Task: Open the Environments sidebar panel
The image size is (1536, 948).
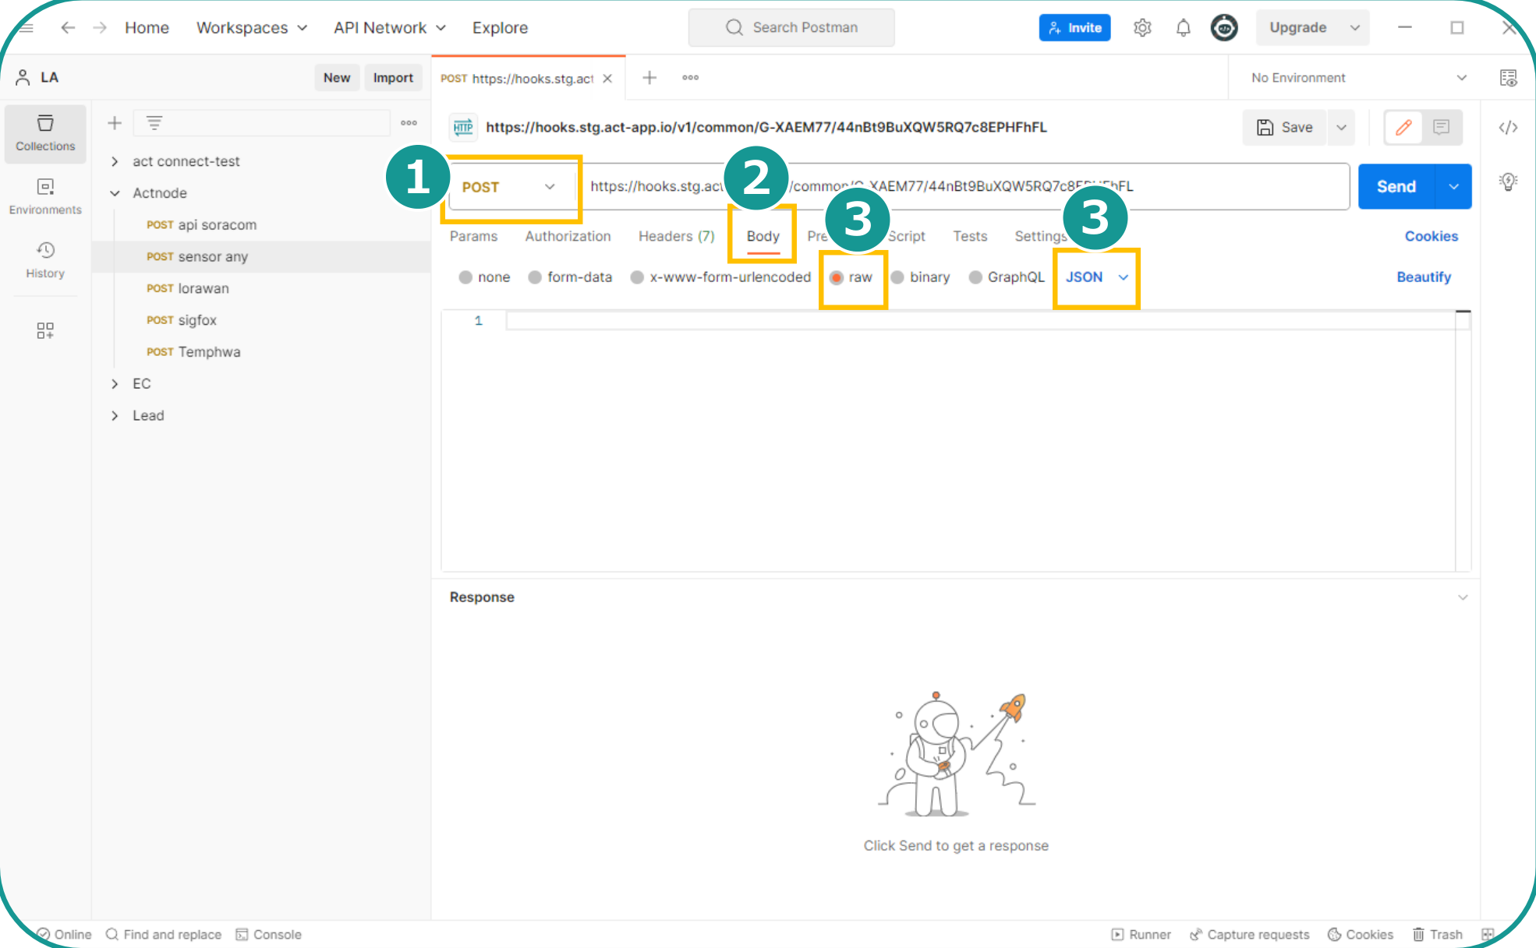Action: click(x=45, y=197)
